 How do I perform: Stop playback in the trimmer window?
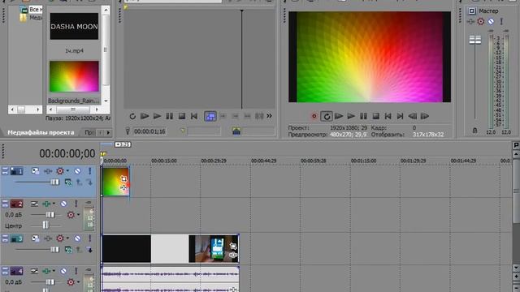182,116
